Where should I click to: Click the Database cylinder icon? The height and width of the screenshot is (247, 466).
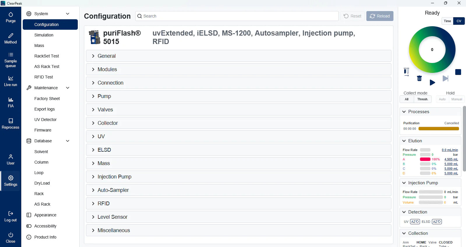point(29,141)
